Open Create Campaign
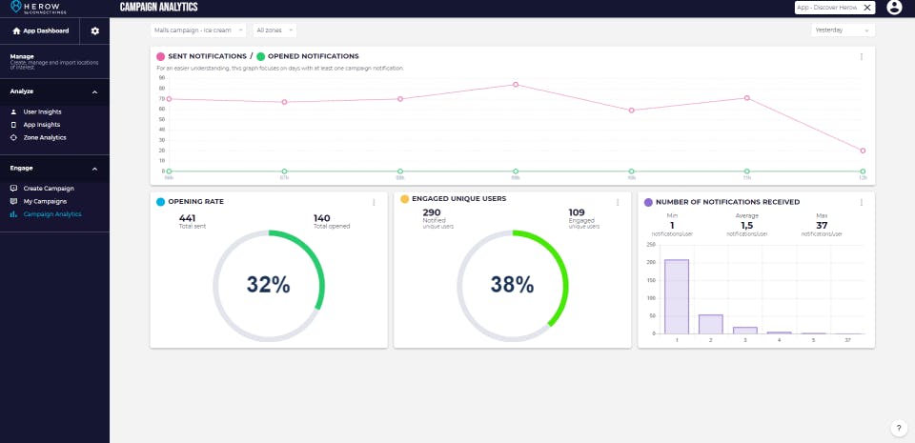The width and height of the screenshot is (915, 443). tap(49, 189)
